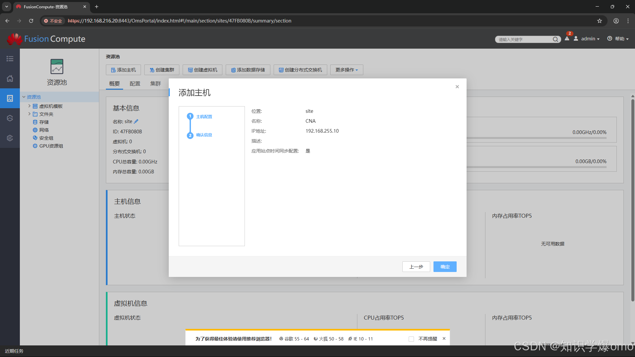Click the memory usage 0.00GB progress bar
635x357 pixels.
(536, 167)
